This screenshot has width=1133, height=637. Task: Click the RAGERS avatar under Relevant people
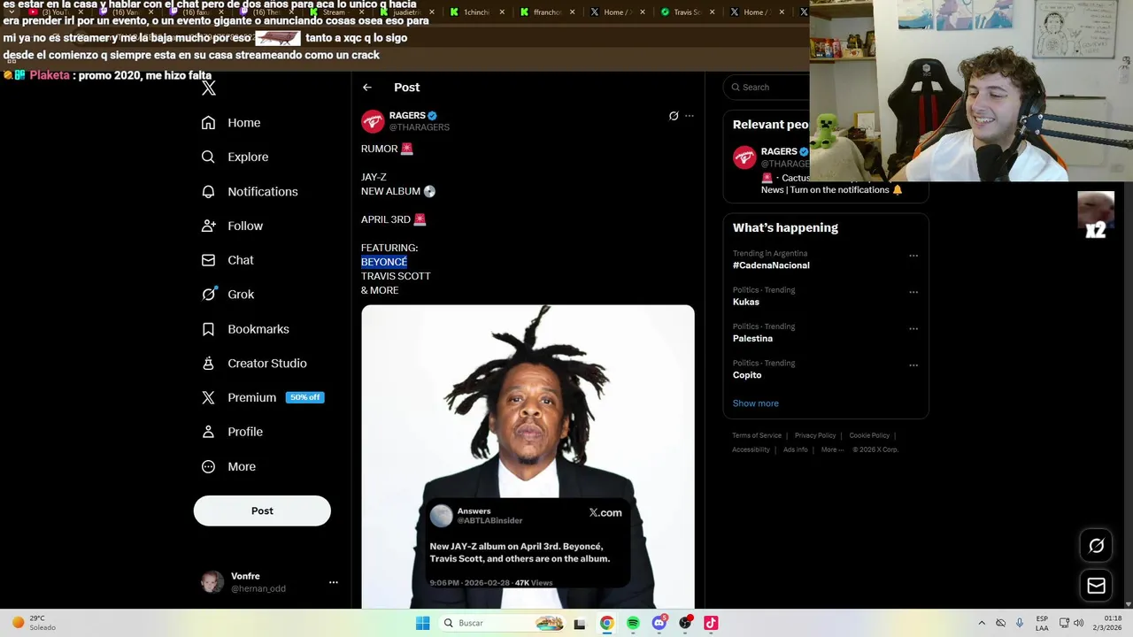click(x=744, y=157)
